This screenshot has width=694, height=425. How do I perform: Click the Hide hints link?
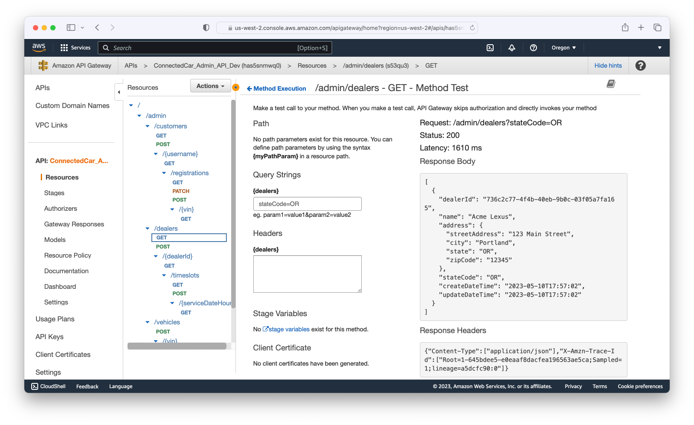[x=608, y=65]
